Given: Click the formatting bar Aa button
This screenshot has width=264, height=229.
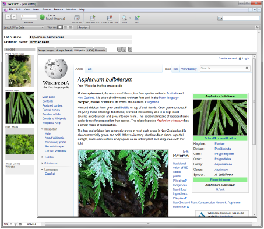Looking at the screenshot, I should [x=257, y=27].
